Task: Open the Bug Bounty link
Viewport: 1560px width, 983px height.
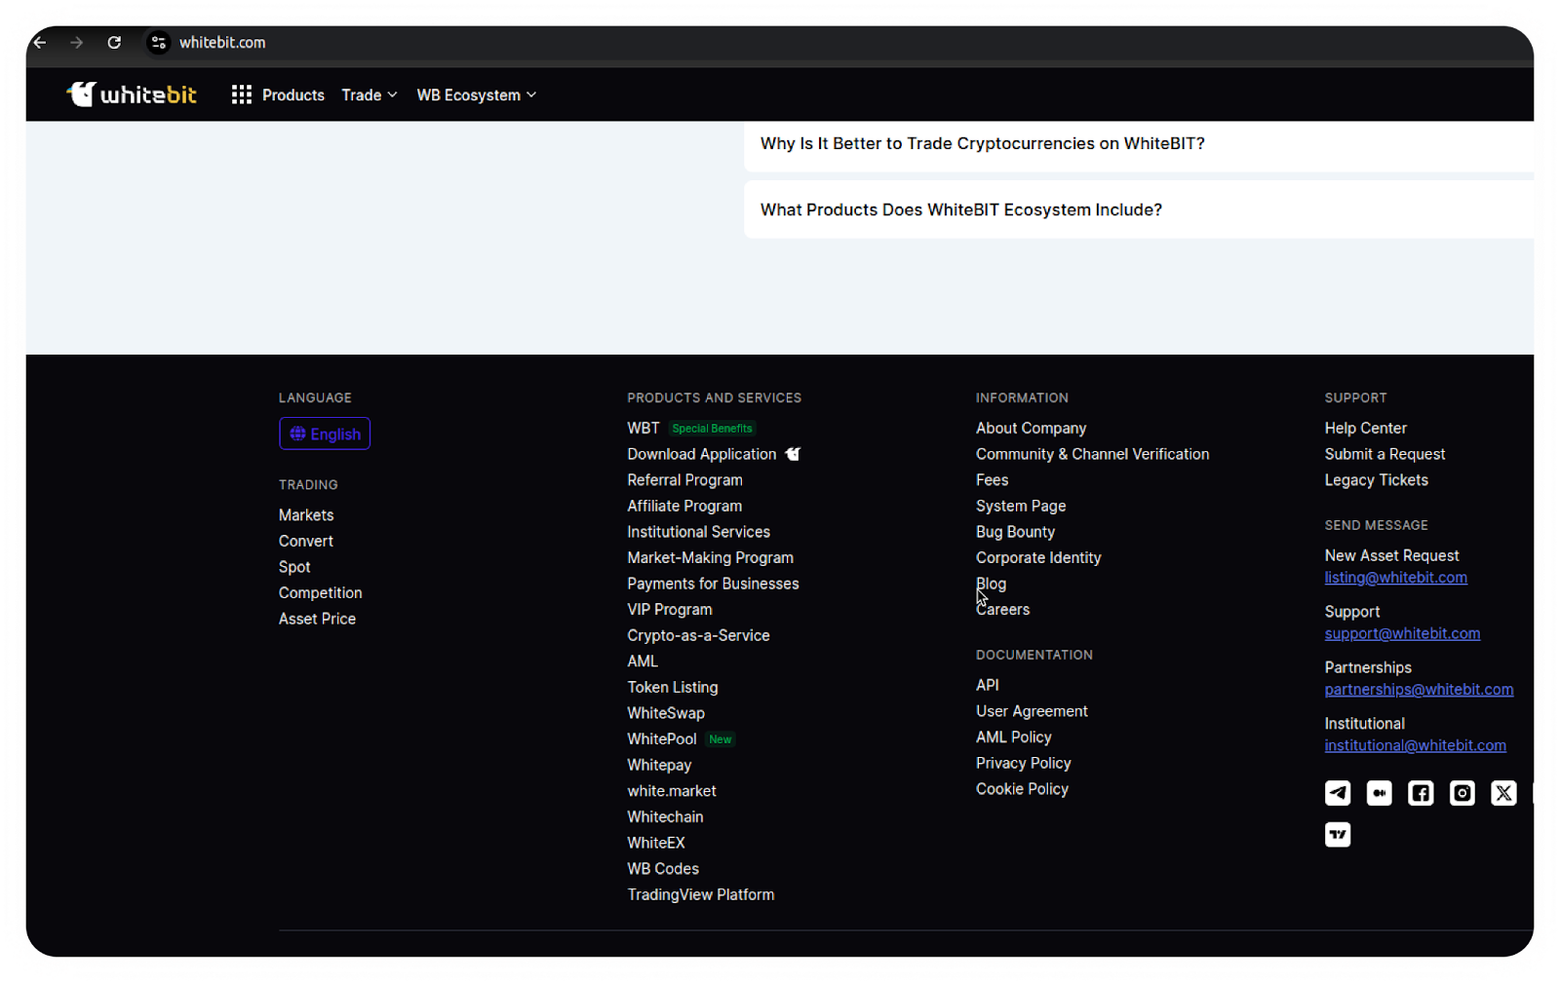Action: (1016, 532)
